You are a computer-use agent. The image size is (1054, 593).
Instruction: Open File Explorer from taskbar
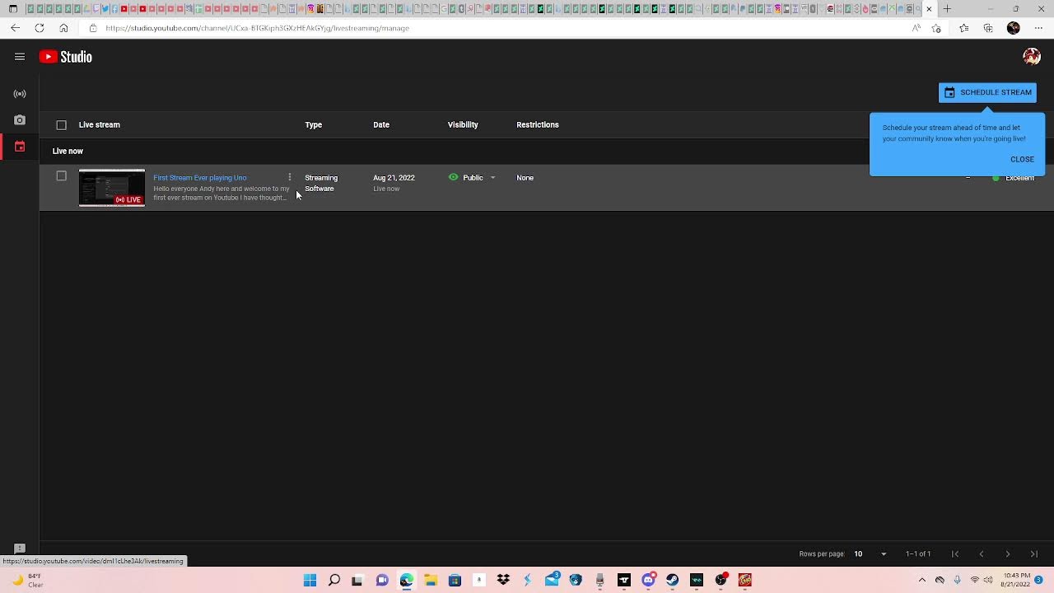pos(430,581)
